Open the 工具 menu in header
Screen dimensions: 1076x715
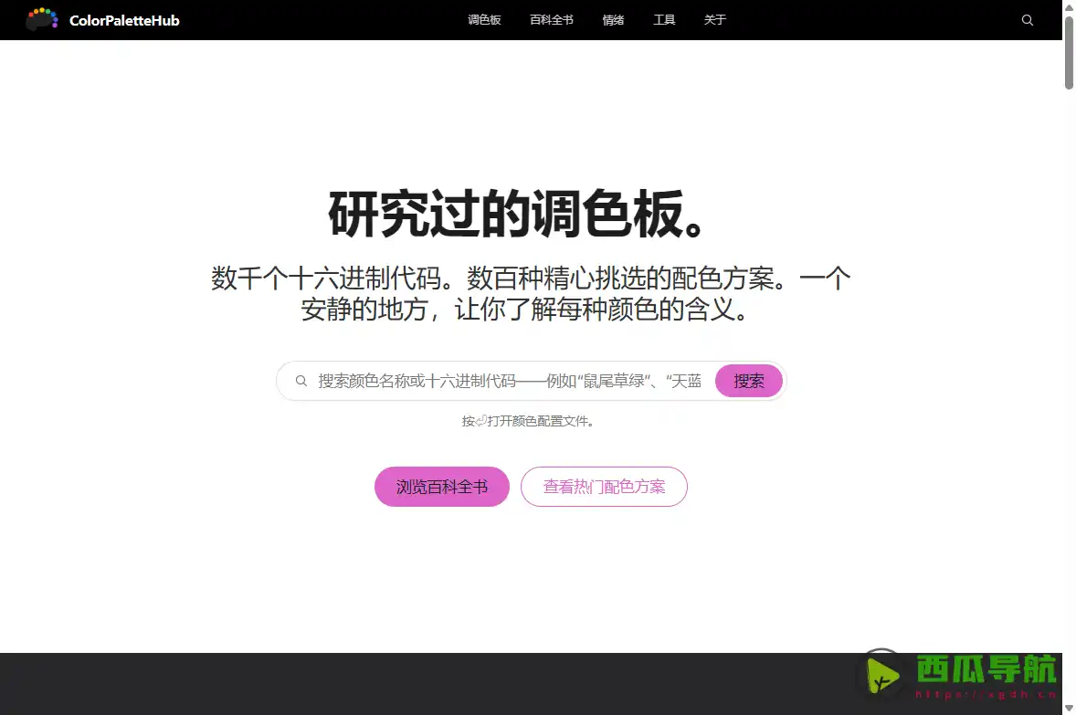[x=664, y=20]
